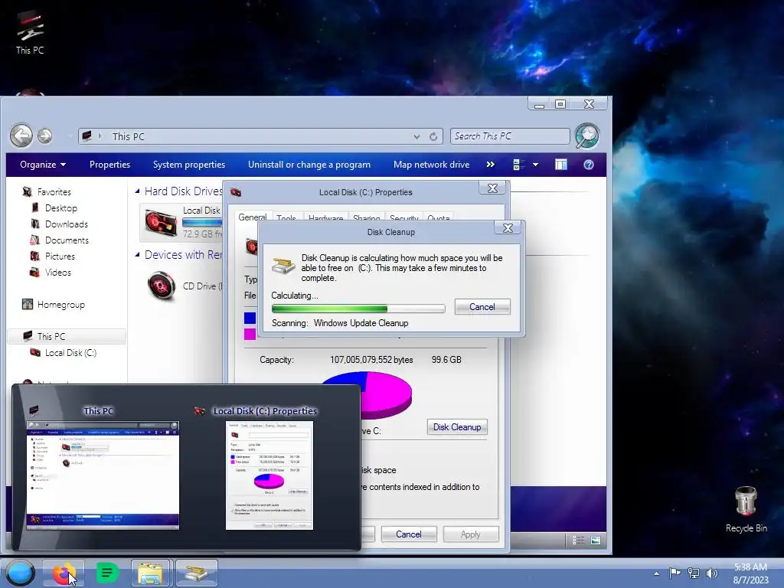
Task: Click the magnifier search icon
Action: (587, 136)
